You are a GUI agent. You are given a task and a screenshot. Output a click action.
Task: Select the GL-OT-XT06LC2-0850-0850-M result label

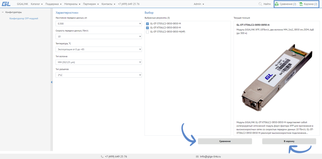point(165,28)
